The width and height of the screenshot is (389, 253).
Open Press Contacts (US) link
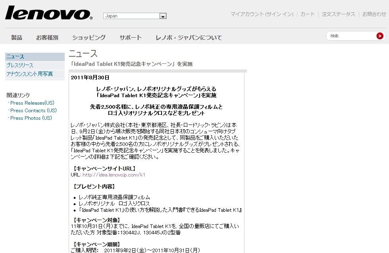(x=33, y=111)
